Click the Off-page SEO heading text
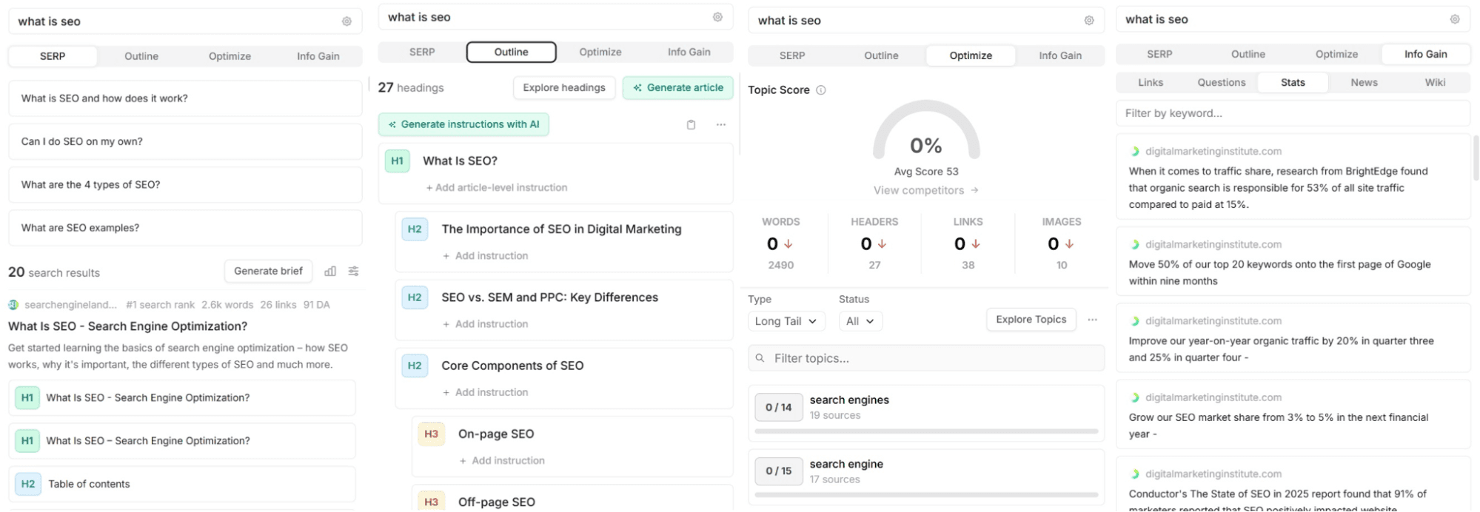 coord(497,502)
